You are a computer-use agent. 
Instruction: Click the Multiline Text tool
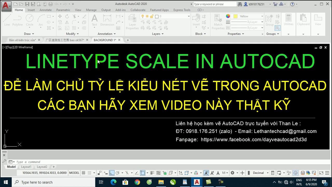coord(94,20)
